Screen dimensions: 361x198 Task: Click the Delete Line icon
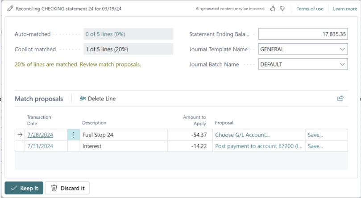point(83,99)
